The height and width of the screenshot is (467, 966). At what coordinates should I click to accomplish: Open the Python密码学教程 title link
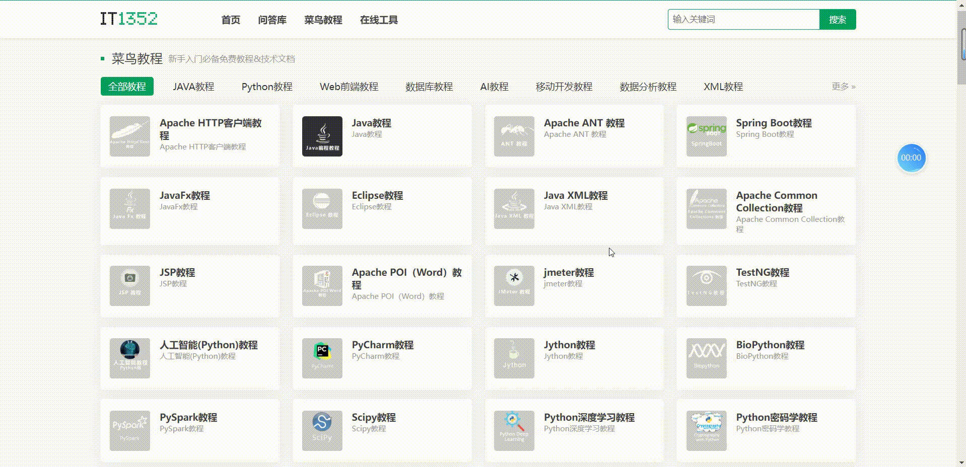pyautogui.click(x=777, y=417)
